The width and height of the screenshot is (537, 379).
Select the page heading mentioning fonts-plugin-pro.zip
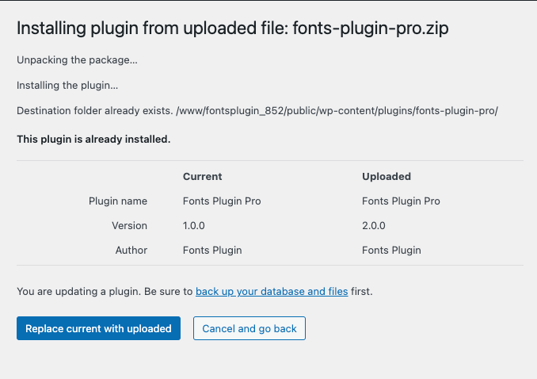pyautogui.click(x=233, y=28)
